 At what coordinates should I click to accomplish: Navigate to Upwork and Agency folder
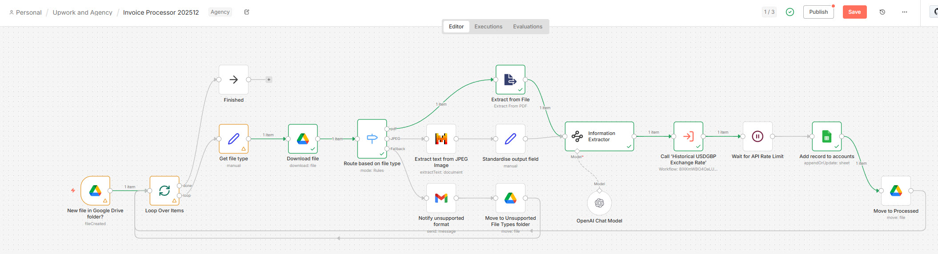tap(82, 12)
